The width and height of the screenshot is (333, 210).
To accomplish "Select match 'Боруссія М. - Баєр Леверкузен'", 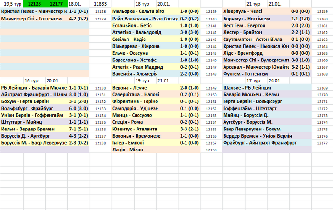I will click(x=34, y=143).
